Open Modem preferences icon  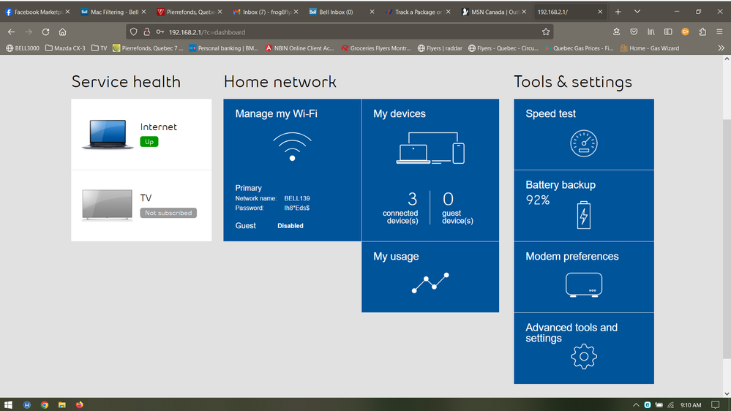[583, 284]
